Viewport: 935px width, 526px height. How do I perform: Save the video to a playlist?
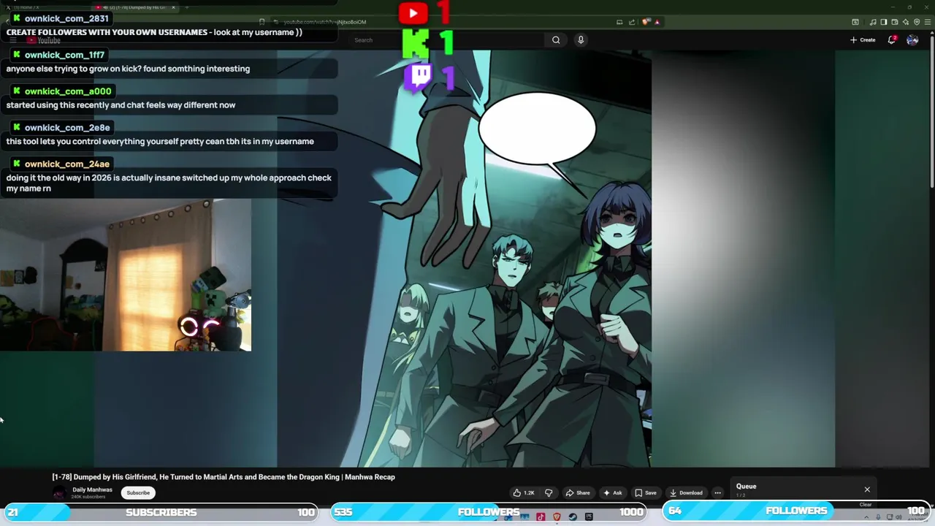click(x=645, y=493)
